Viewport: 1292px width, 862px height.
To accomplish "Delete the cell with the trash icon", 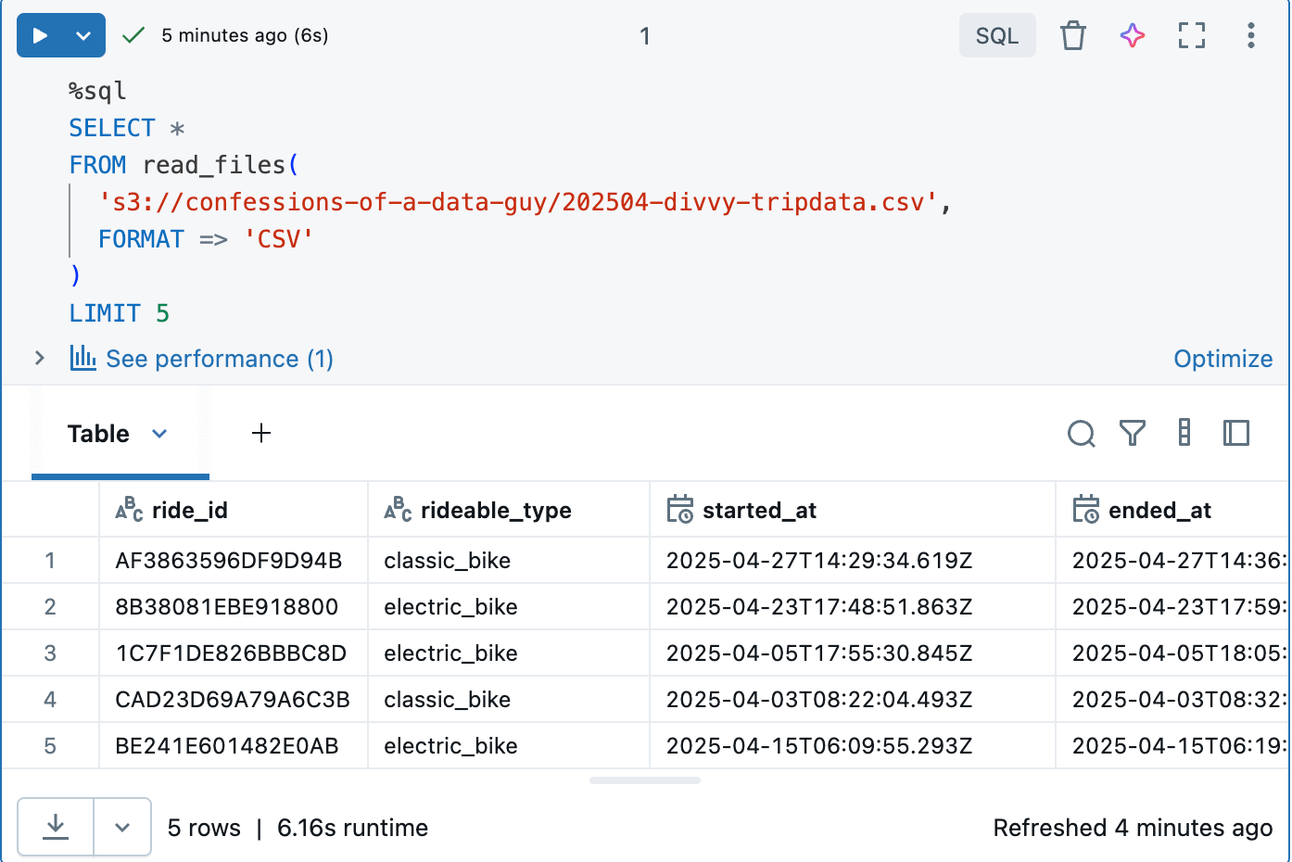I will click(x=1073, y=35).
